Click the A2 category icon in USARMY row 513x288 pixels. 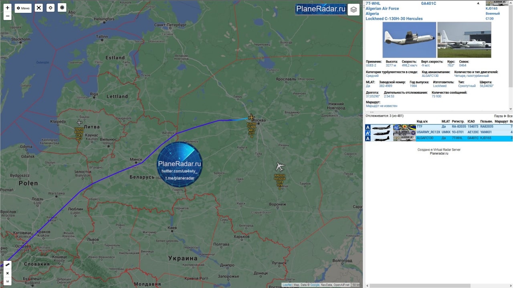coord(368,133)
